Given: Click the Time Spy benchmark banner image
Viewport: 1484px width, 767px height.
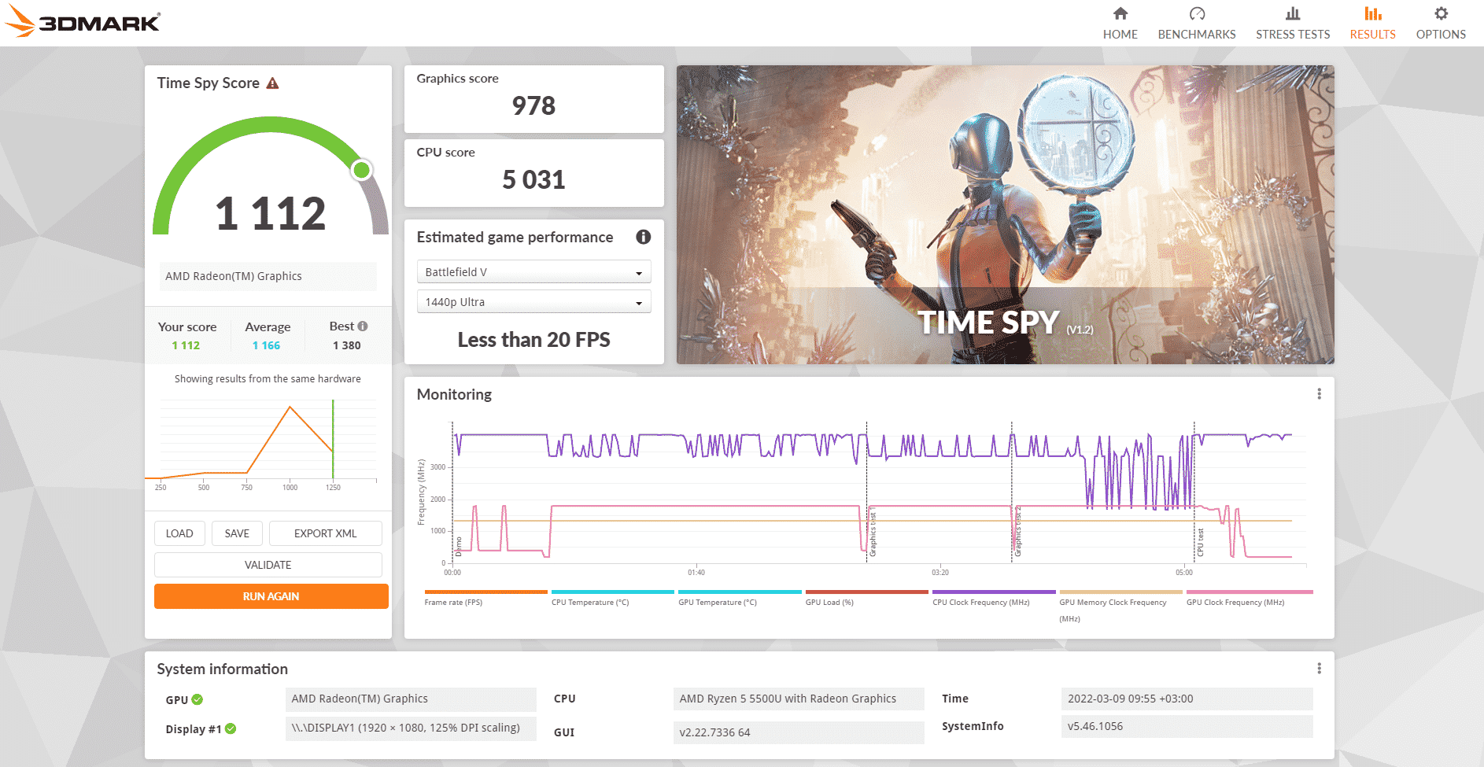Looking at the screenshot, I should click(x=1005, y=214).
